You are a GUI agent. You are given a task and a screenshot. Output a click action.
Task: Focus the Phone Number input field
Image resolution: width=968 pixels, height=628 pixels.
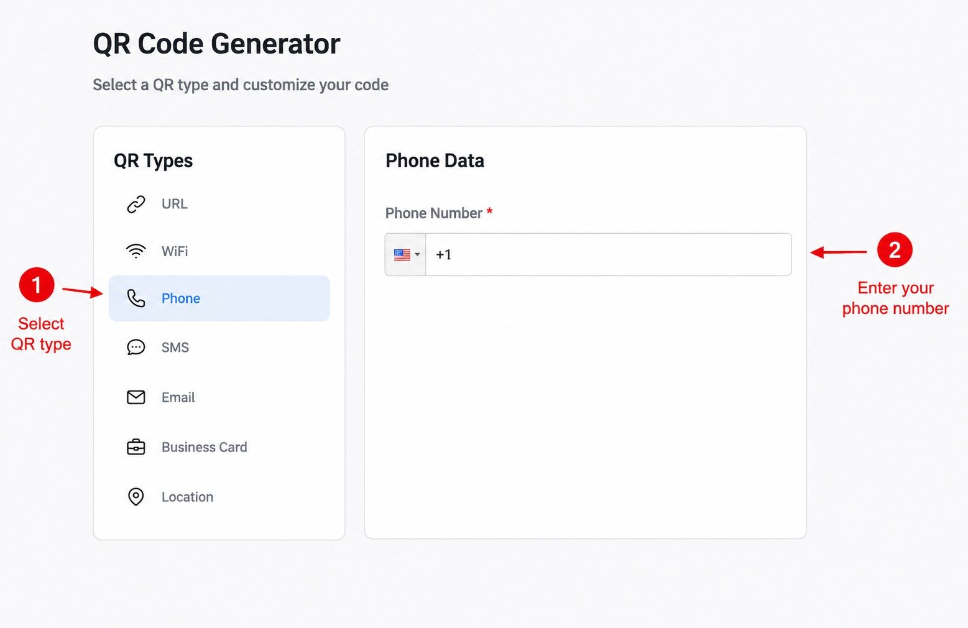coord(608,254)
